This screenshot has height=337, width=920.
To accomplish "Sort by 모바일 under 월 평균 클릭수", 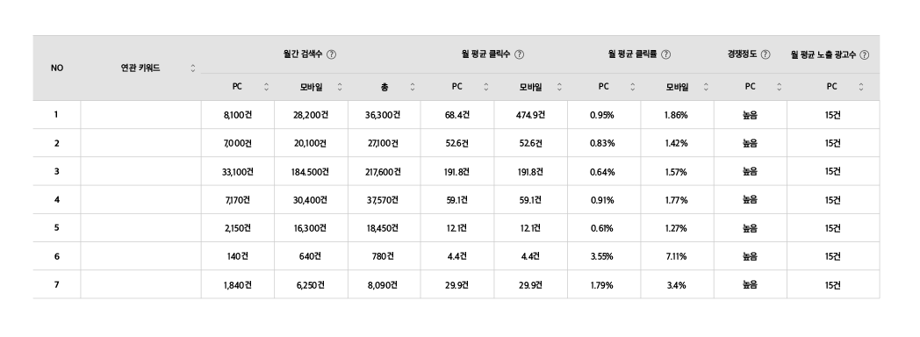I will coord(559,88).
